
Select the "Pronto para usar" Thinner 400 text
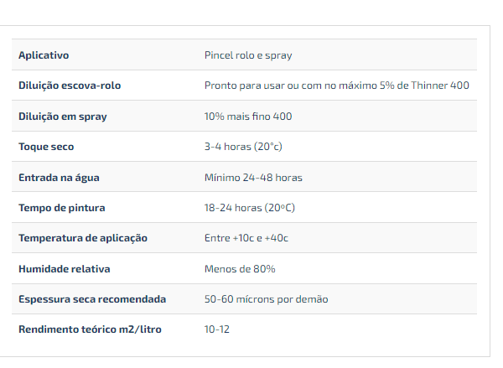click(x=336, y=86)
